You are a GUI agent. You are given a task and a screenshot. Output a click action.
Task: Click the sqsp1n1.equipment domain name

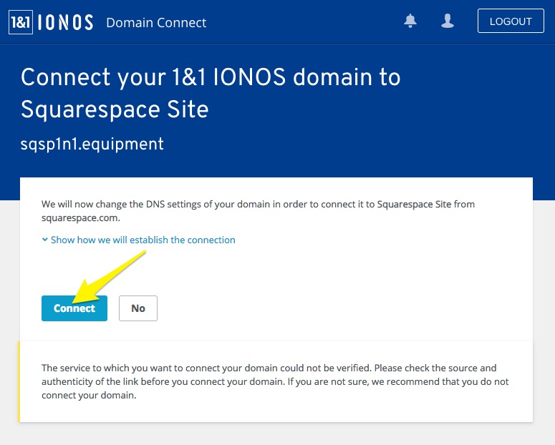coord(92,144)
